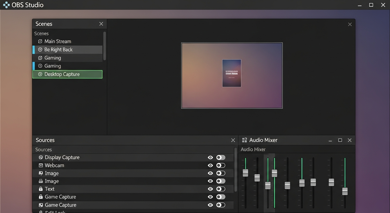Click the scene icon beside Be Right Back
Screen dimensions: 390x213
click(x=40, y=49)
